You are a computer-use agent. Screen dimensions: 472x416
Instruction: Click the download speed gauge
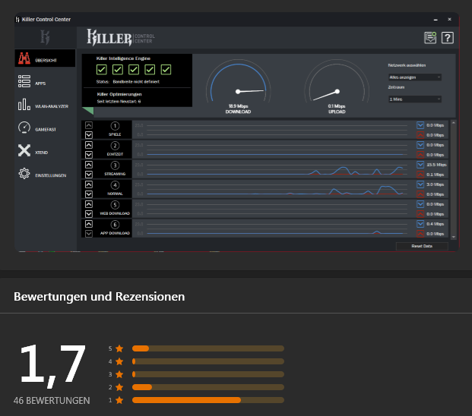pos(238,82)
